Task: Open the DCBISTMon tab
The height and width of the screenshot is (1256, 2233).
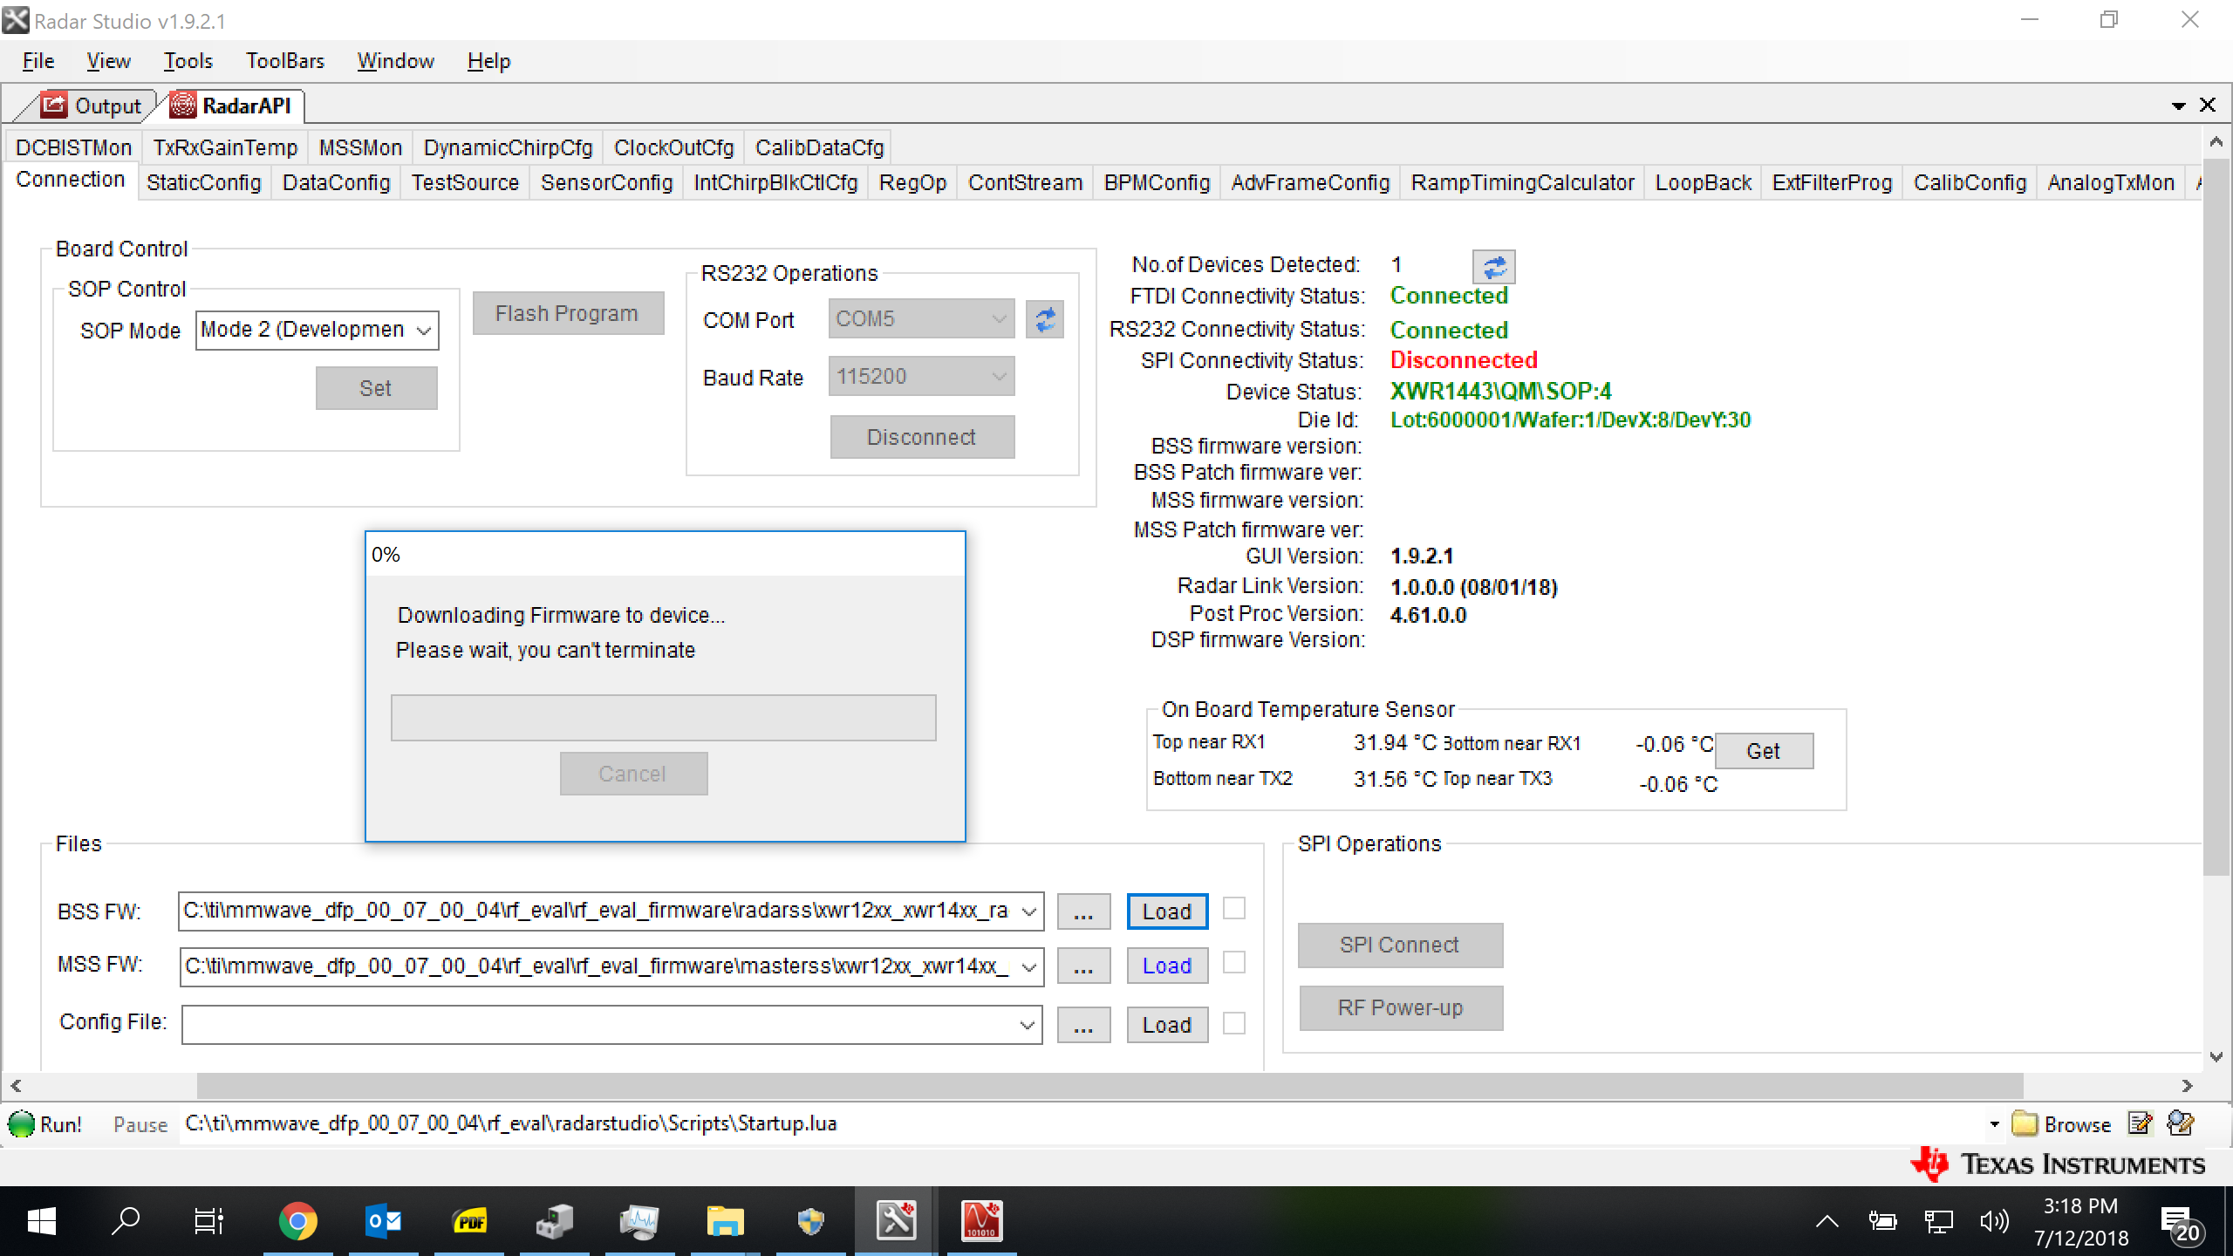Action: (x=73, y=147)
